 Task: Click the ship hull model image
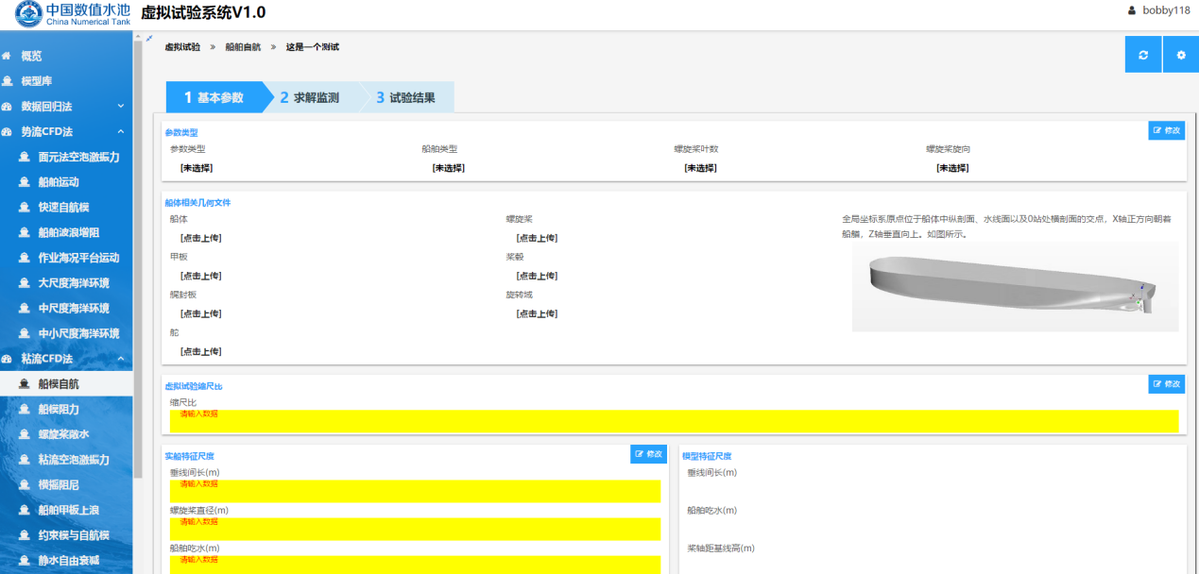1015,287
